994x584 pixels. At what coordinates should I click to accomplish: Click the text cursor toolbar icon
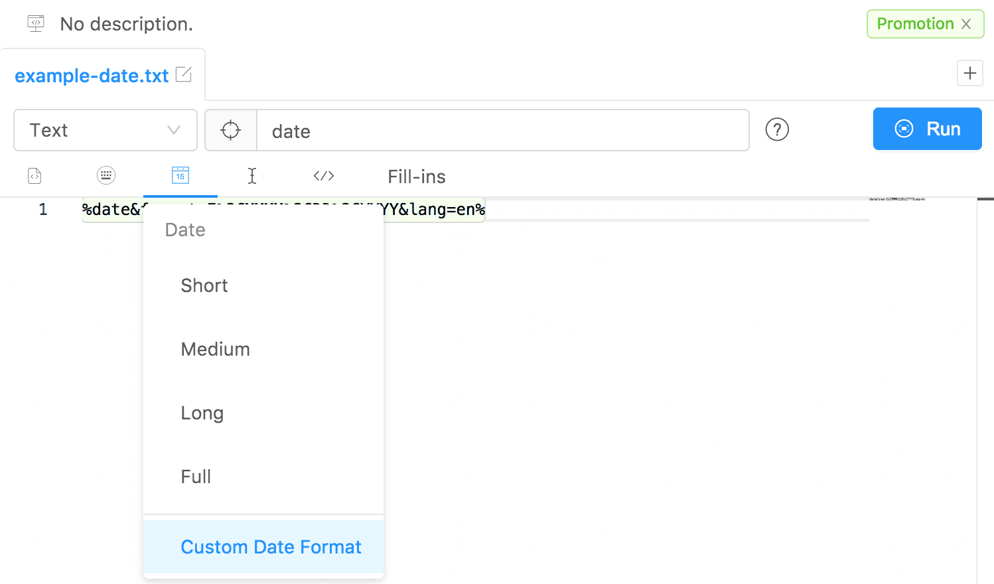252,176
